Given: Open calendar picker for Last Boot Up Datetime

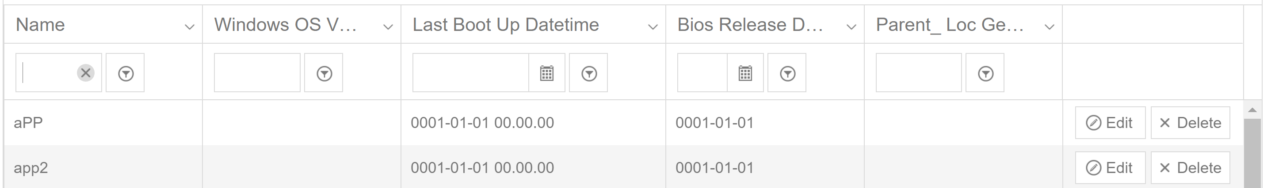Looking at the screenshot, I should (x=547, y=73).
